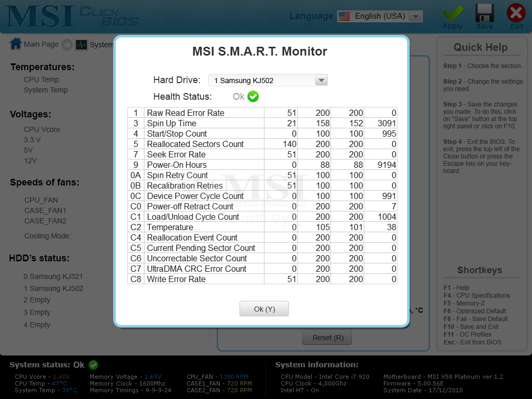
Task: Select 12V under Voltages
Action: [30, 161]
